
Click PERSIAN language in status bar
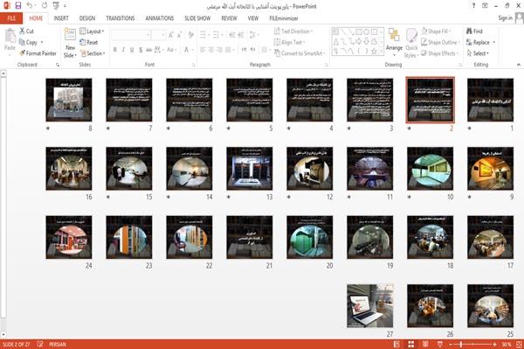click(58, 344)
